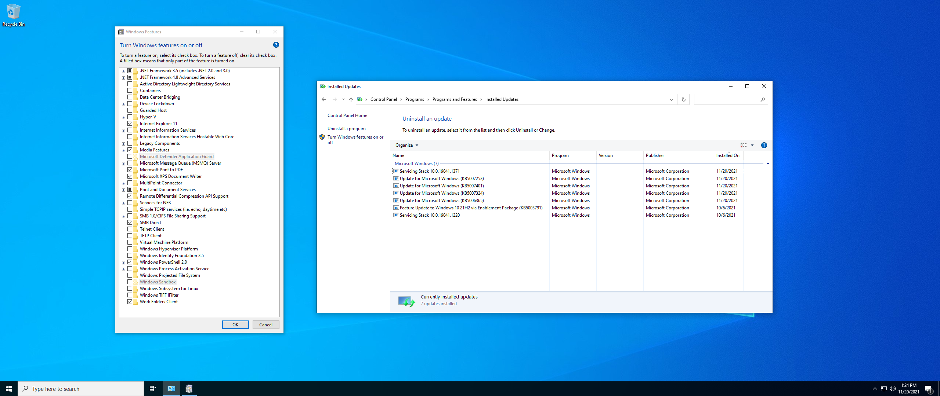Show hidden system tray icons

coord(875,389)
